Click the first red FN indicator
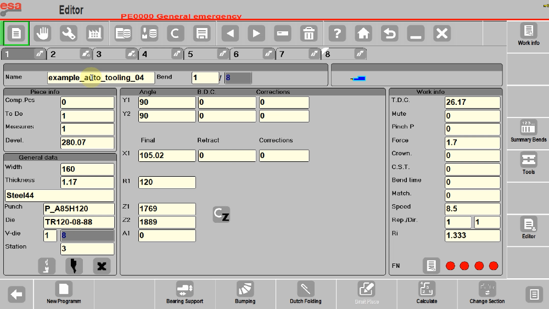549x309 pixels. point(450,266)
